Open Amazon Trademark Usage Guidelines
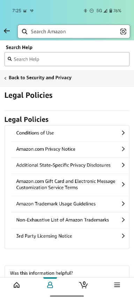This screenshot has height=300, width=134. 70,204
